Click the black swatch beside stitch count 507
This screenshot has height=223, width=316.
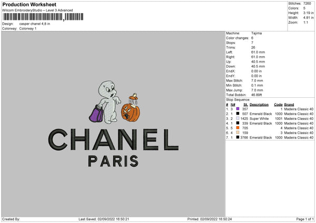[x=238, y=114]
